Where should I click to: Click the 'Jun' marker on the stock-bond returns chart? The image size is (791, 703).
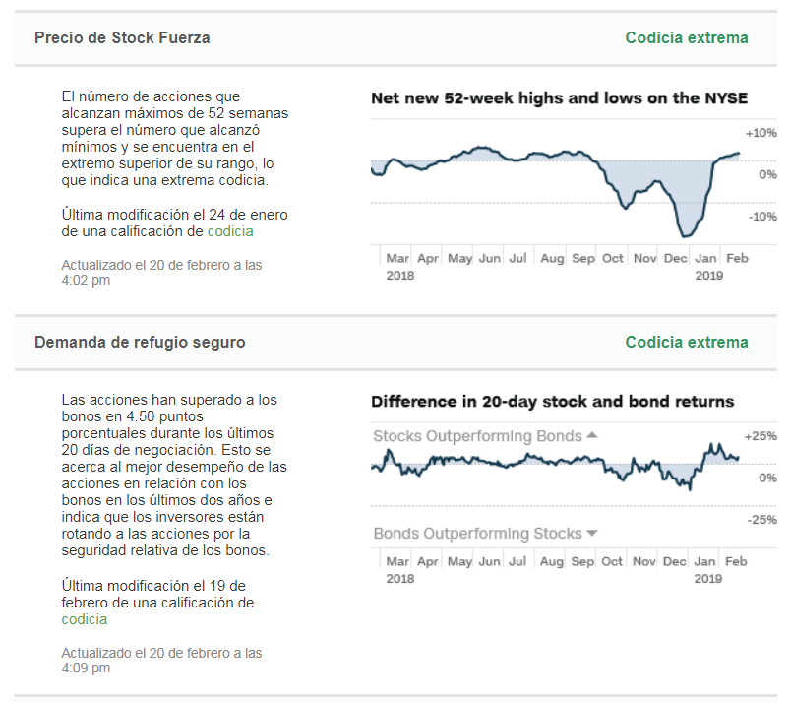pos(490,561)
